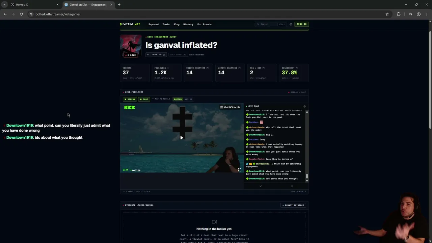The image size is (432, 243).
Task: Close the Ganval on Kick tab
Action: (x=111, y=5)
